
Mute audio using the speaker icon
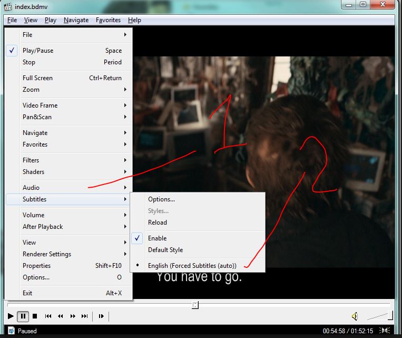(x=355, y=316)
